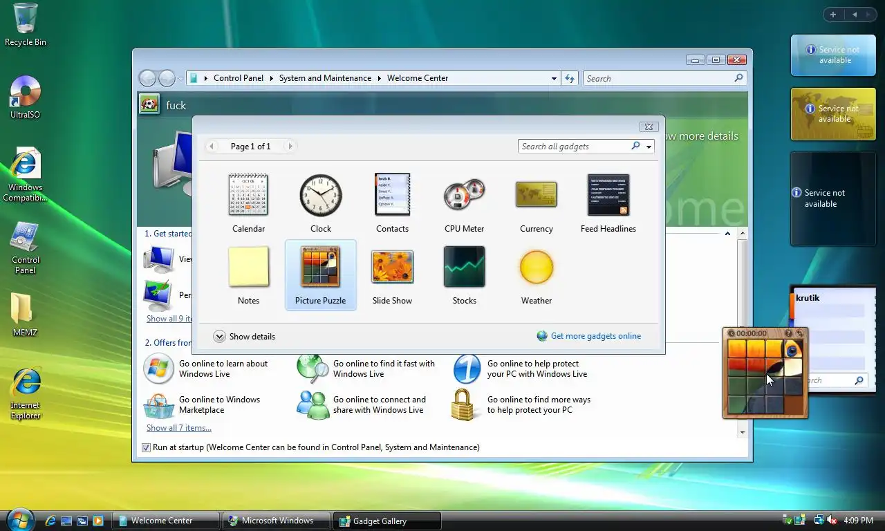Open the address bar dropdown in Welcome Center

554,78
